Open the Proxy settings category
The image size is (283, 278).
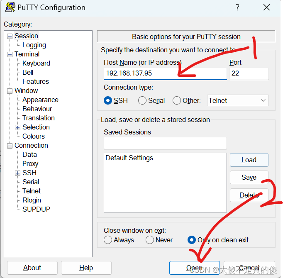point(30,164)
